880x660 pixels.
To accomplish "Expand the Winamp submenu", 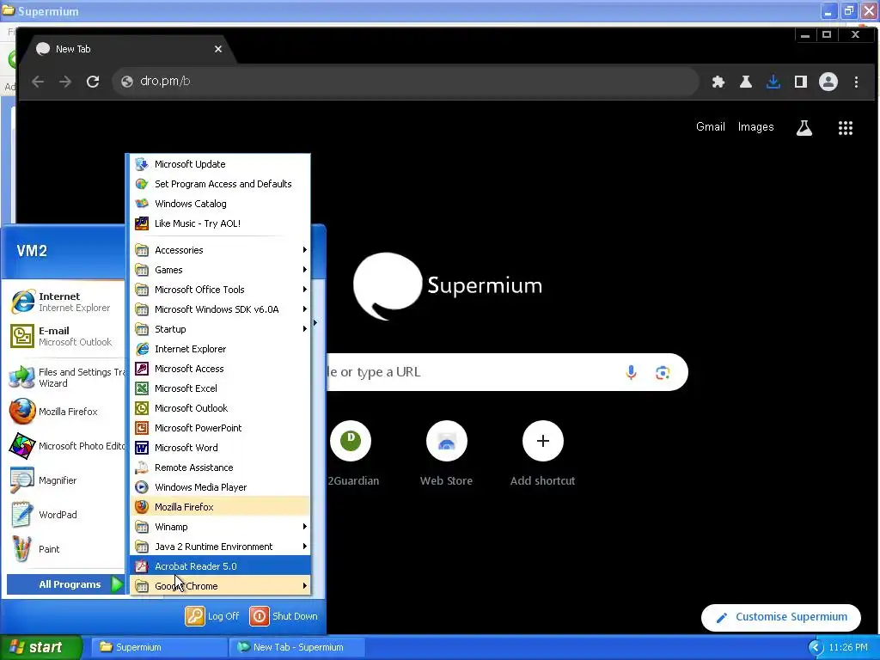I will (220, 527).
